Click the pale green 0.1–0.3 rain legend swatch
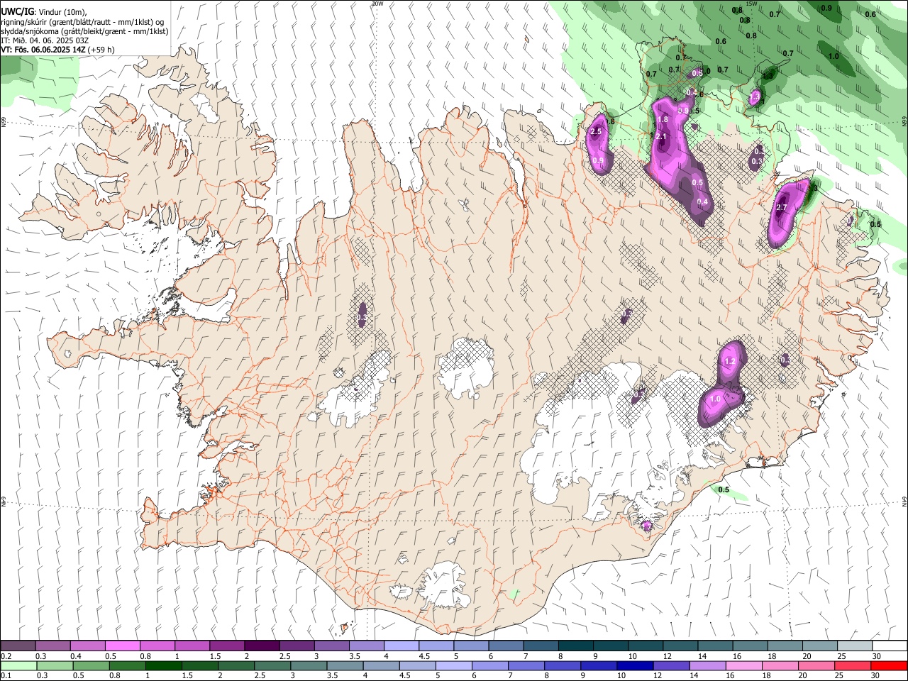 [x=18, y=665]
